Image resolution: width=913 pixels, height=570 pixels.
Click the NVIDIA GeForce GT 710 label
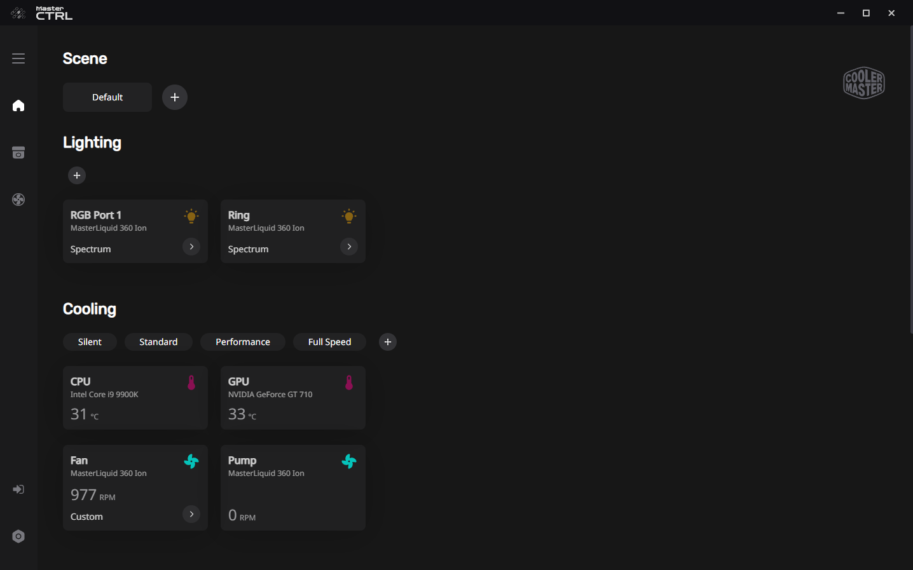point(270,395)
